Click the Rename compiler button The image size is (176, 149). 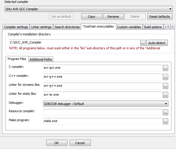pyautogui.click(x=113, y=17)
